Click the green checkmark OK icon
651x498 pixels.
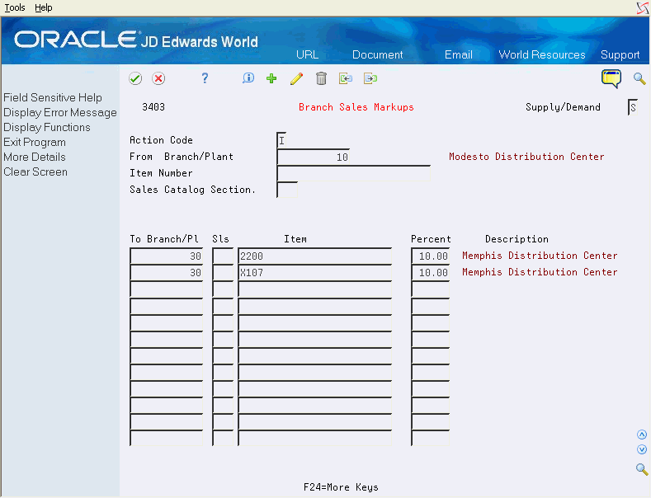point(135,78)
